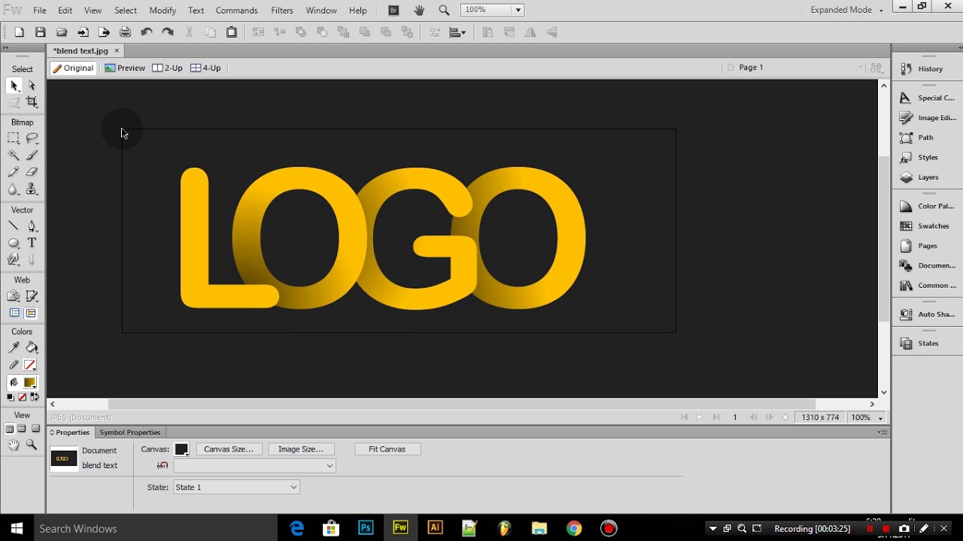Select the Zoom tool in Tools panel

coord(32,445)
